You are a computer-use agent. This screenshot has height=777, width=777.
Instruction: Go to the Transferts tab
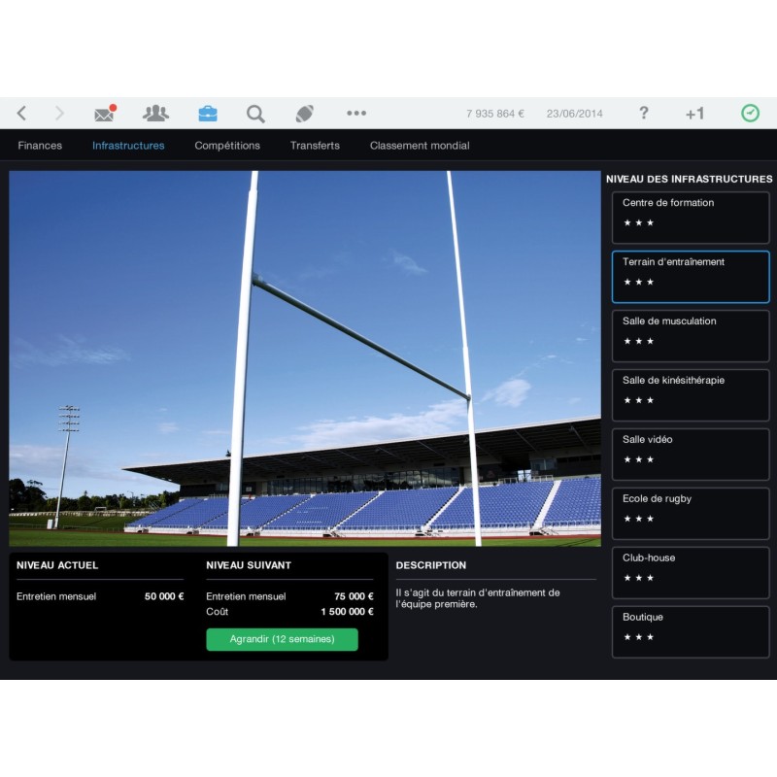pos(315,146)
